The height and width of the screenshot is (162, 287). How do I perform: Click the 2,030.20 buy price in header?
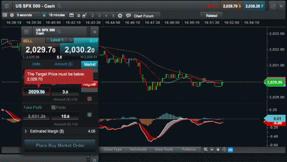[x=254, y=6]
